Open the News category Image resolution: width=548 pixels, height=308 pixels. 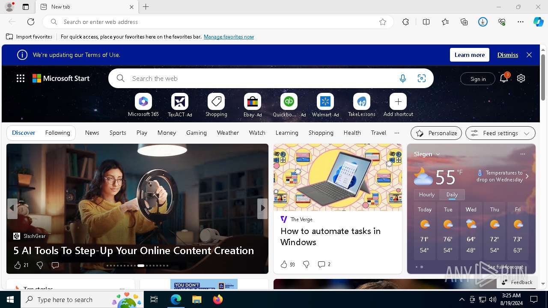click(92, 133)
